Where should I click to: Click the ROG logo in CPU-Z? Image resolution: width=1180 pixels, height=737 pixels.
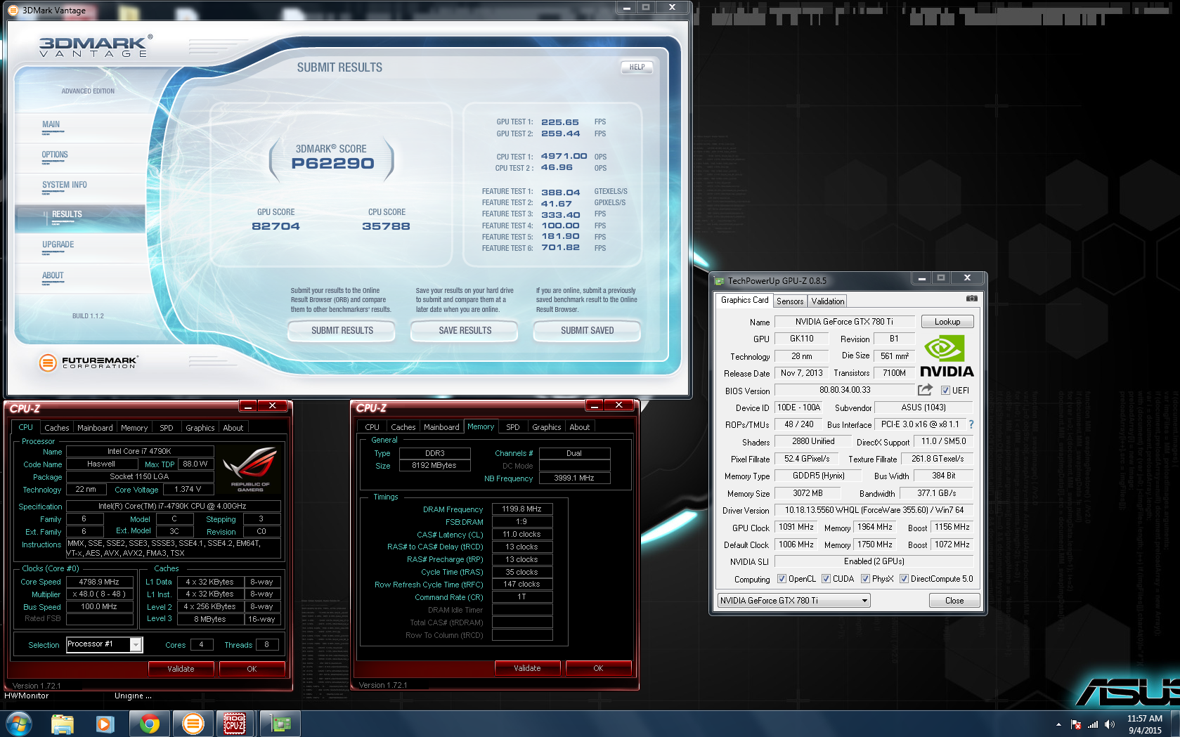250,469
